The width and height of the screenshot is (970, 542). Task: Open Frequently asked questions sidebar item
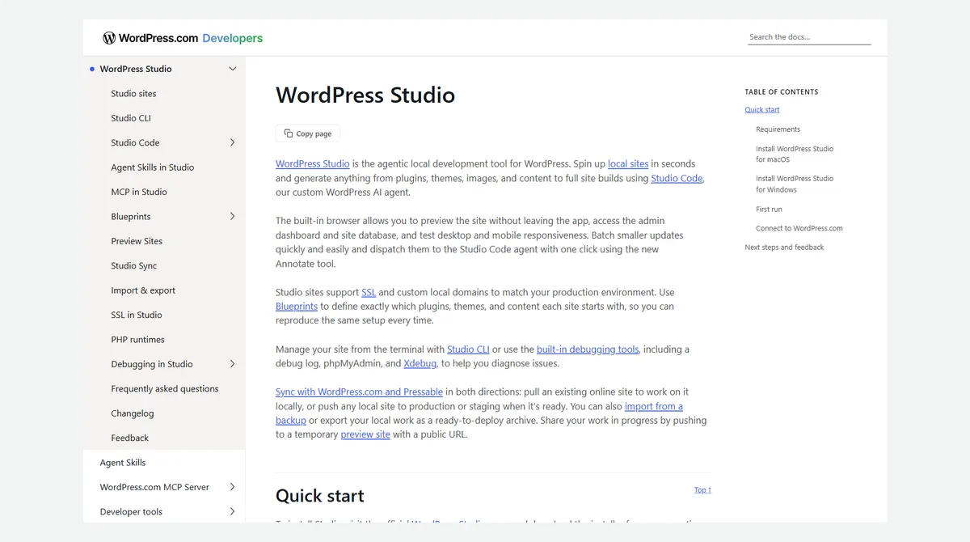[x=165, y=388]
